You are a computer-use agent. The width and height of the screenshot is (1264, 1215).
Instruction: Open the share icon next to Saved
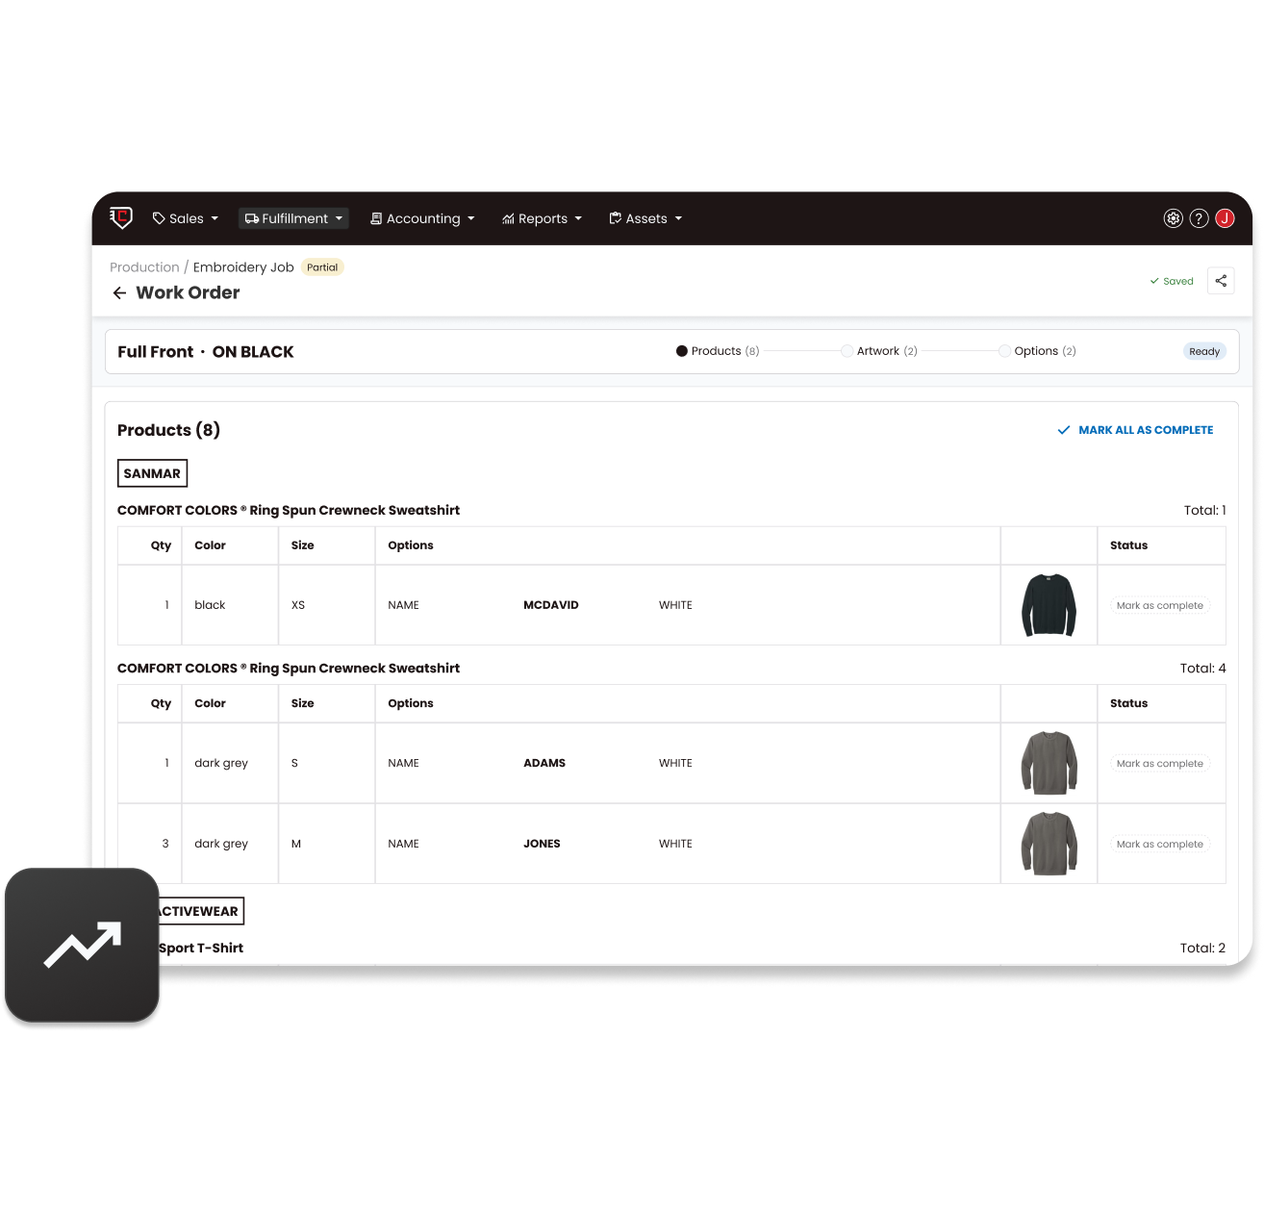coord(1221,281)
